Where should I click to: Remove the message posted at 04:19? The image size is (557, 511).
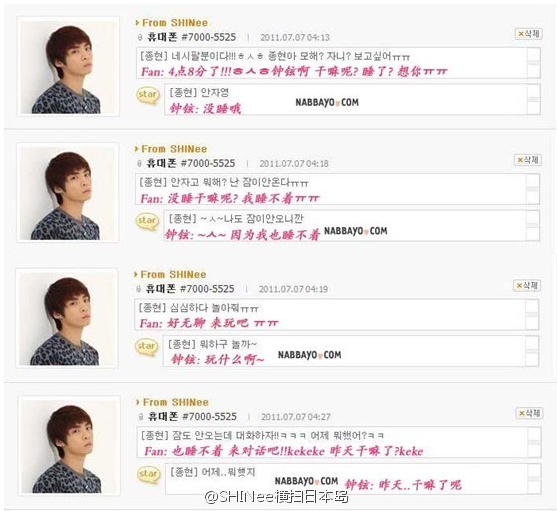tap(527, 285)
